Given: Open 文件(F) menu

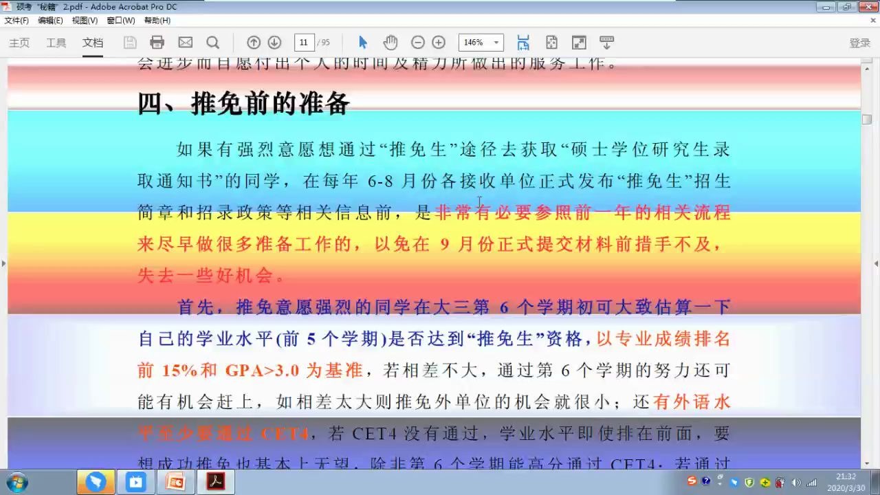Looking at the screenshot, I should point(16,21).
